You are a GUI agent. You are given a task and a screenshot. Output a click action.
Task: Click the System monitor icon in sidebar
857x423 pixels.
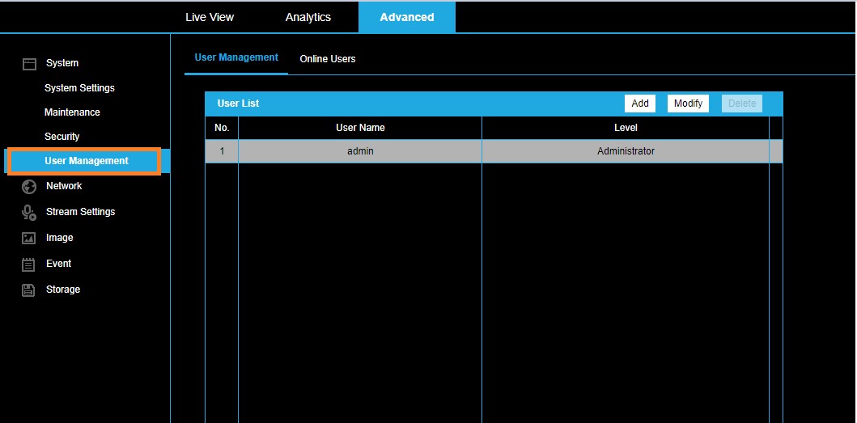point(29,63)
